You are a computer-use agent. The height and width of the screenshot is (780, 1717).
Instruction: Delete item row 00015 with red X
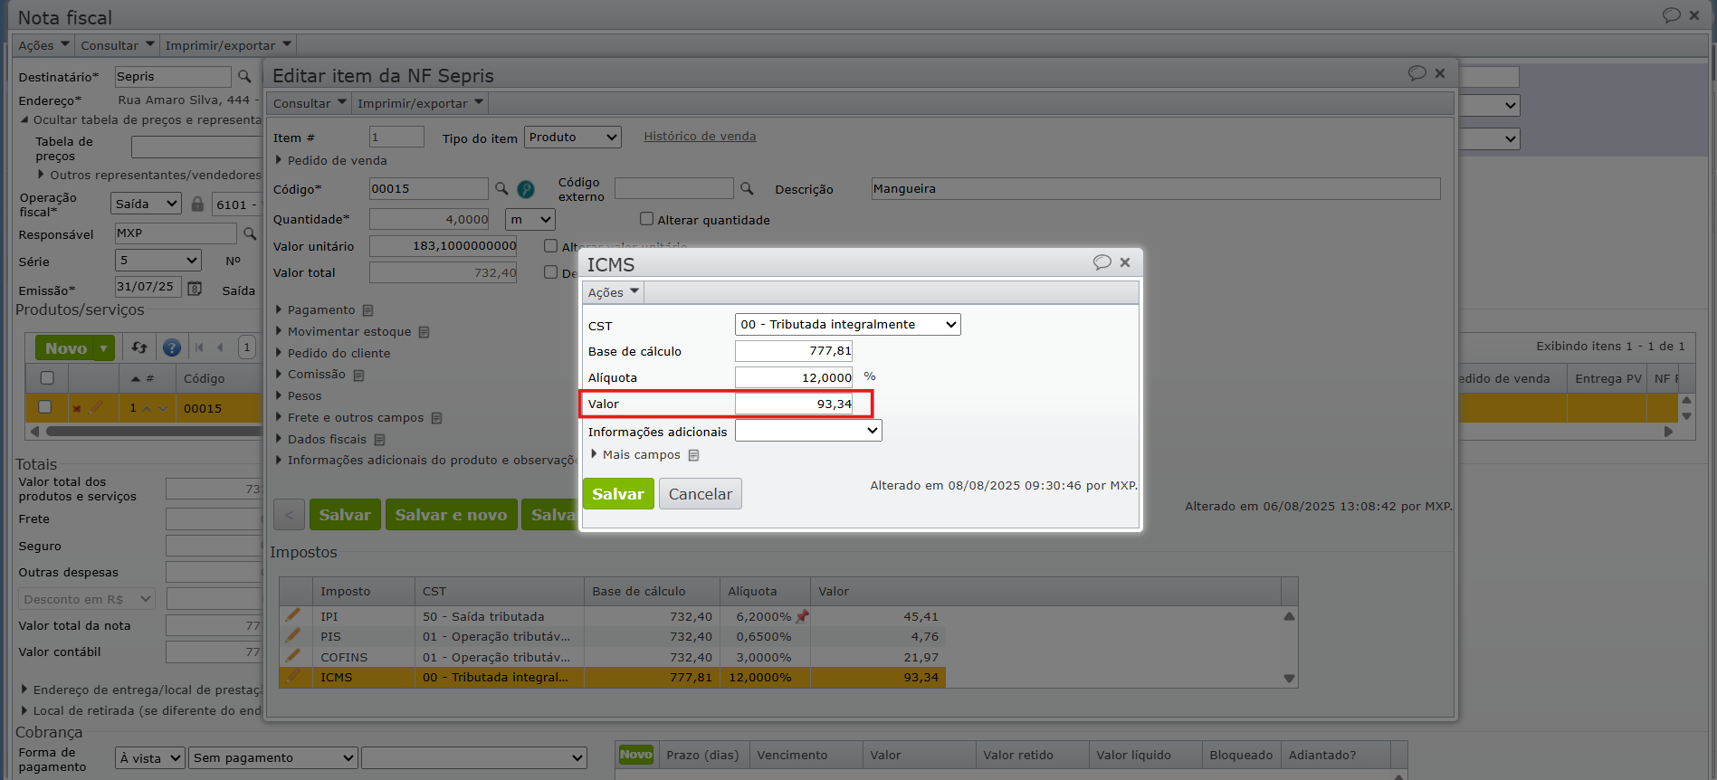77,409
